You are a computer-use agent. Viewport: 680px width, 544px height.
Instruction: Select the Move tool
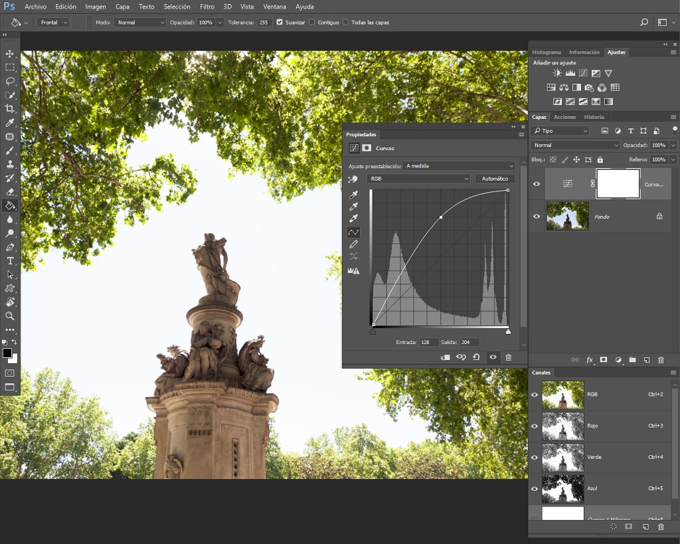click(9, 53)
